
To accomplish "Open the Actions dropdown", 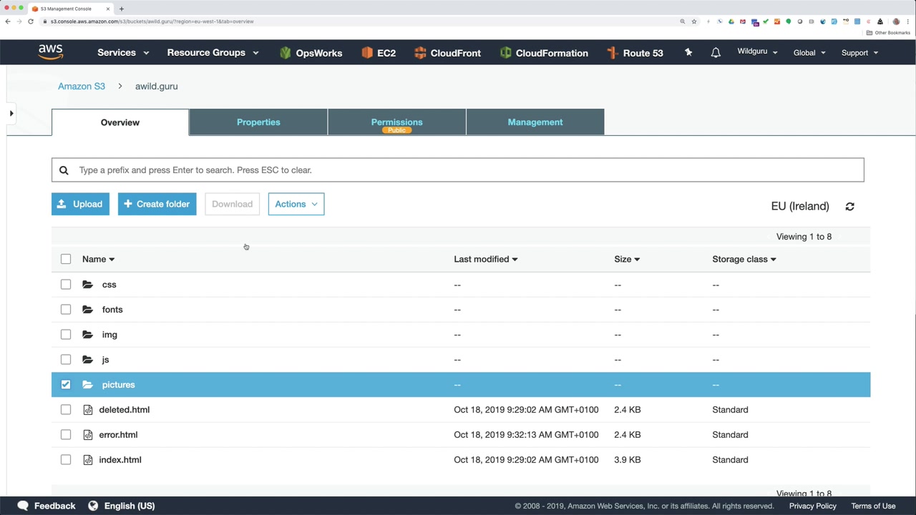I will [296, 204].
